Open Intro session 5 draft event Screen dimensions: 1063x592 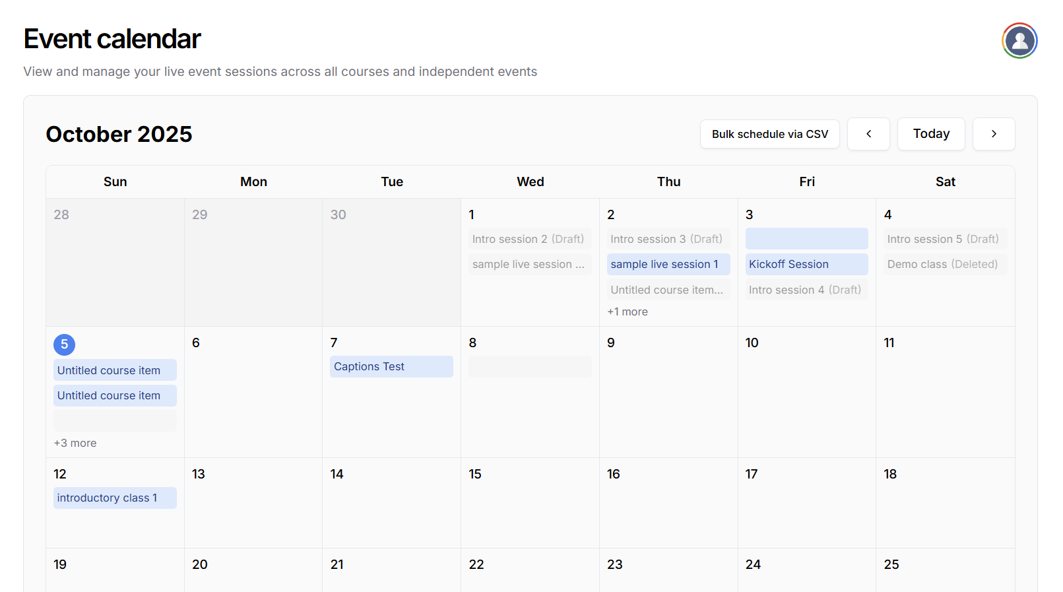click(x=944, y=239)
